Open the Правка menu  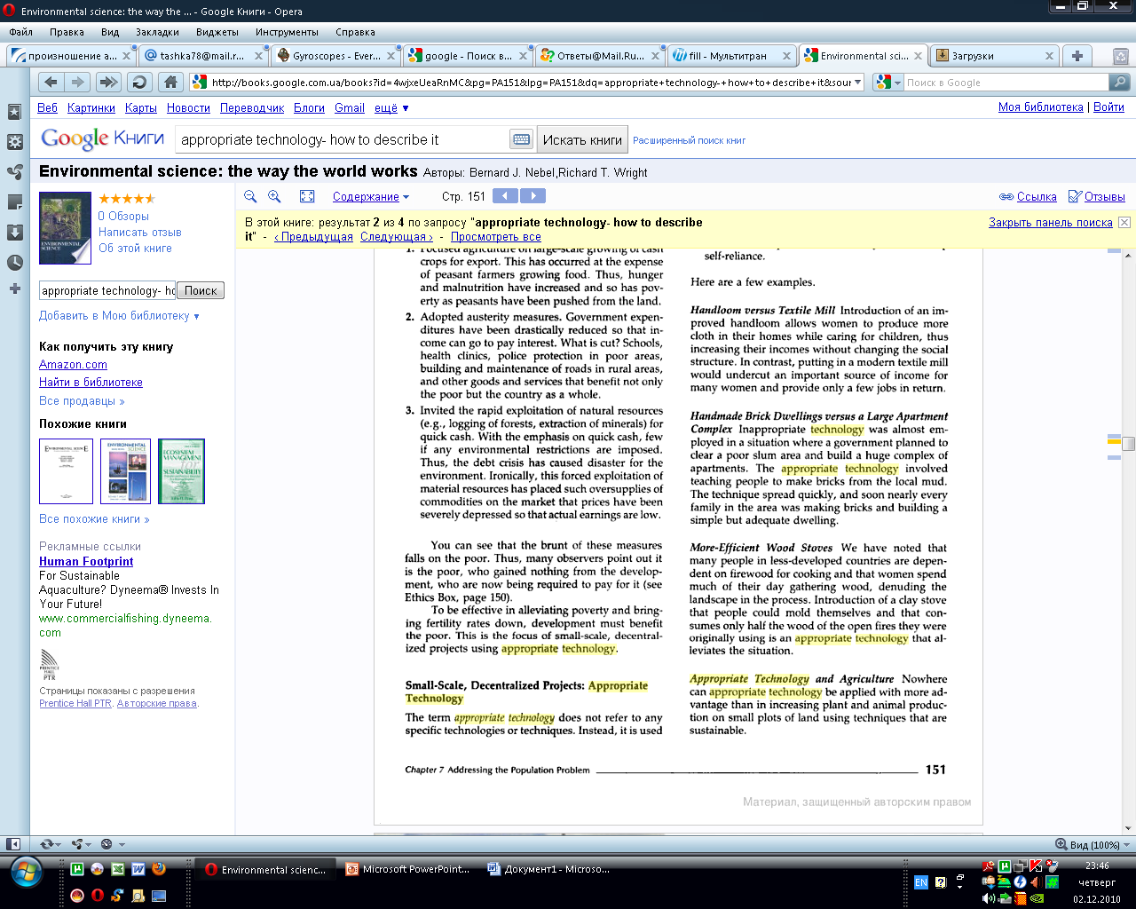[x=67, y=32]
